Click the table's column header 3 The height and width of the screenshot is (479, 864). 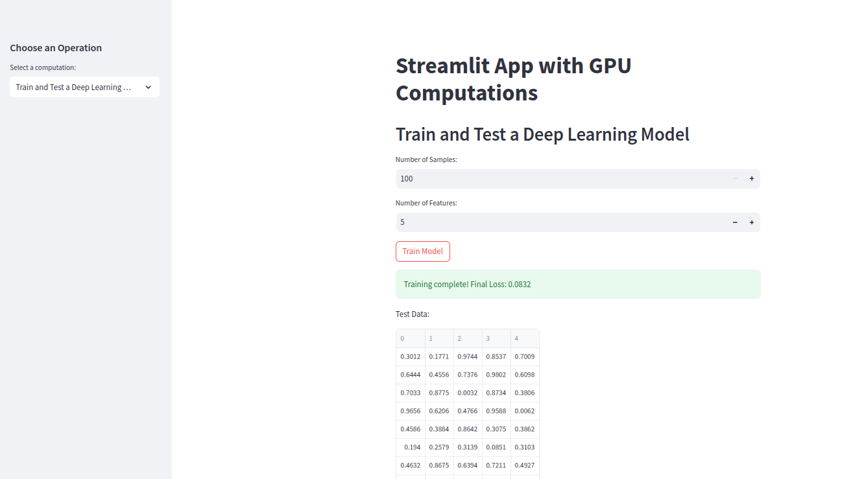(496, 338)
